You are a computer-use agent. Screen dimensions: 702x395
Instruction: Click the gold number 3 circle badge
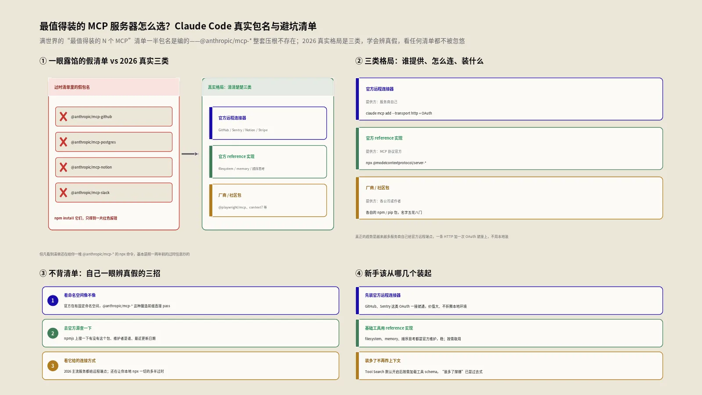53,366
